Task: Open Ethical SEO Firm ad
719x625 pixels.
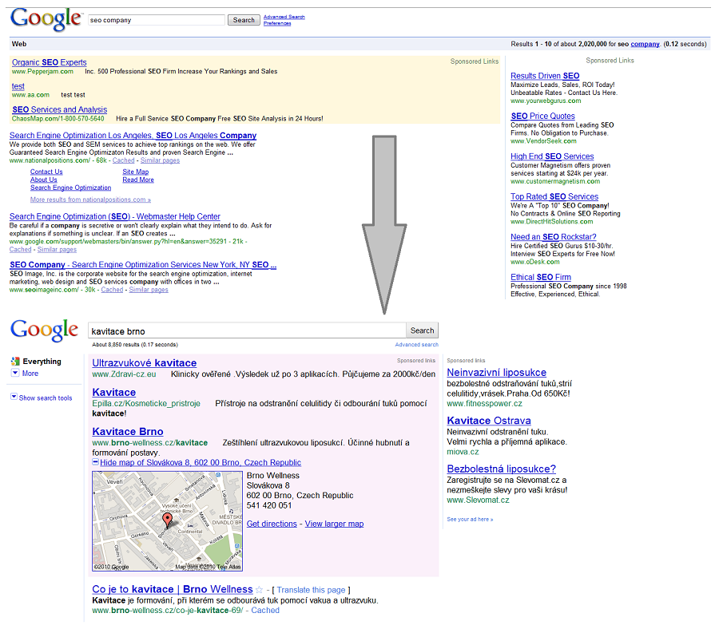Action: click(x=541, y=277)
